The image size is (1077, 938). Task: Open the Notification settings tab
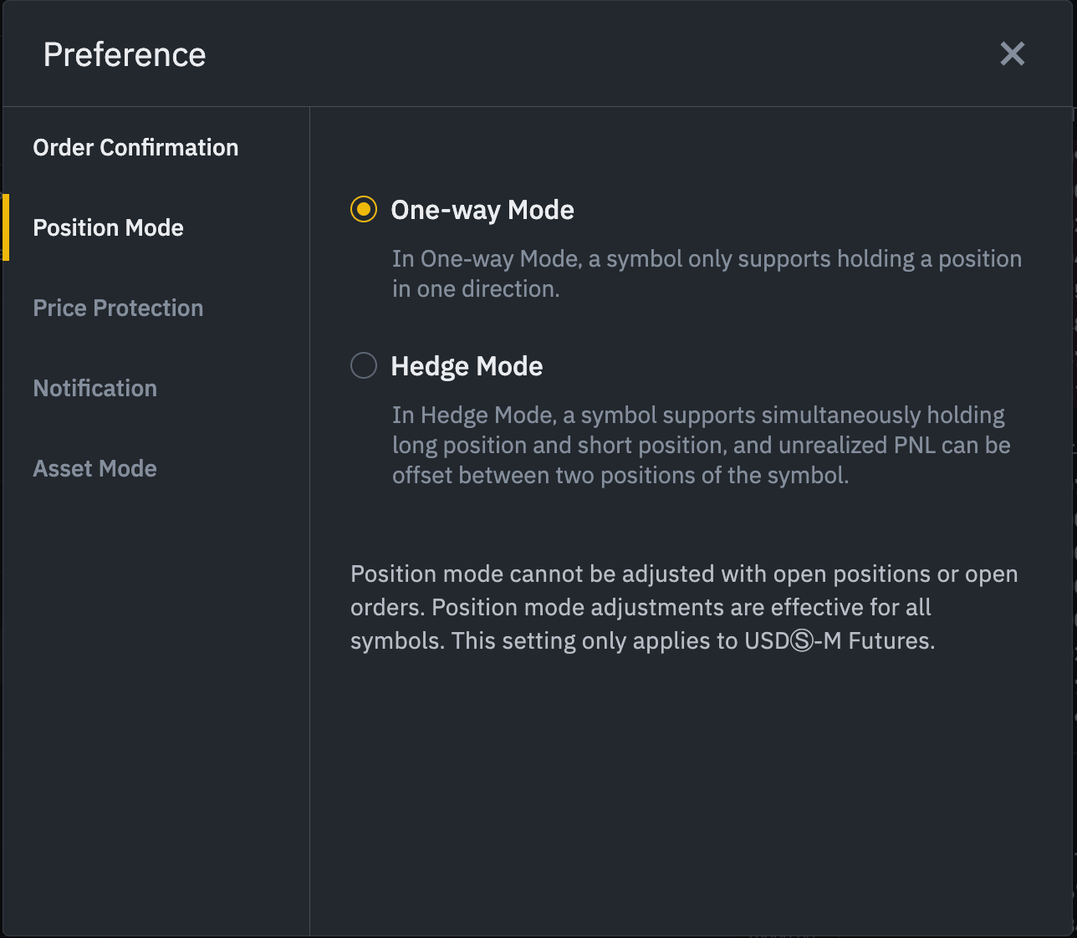(94, 389)
